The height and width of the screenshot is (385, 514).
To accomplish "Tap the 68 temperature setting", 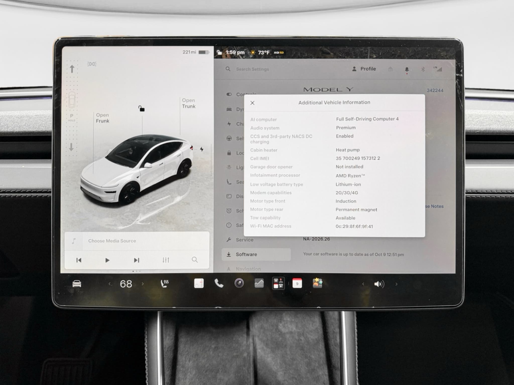I will [126, 284].
